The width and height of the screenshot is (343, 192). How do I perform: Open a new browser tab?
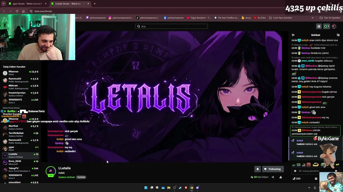(95, 4)
